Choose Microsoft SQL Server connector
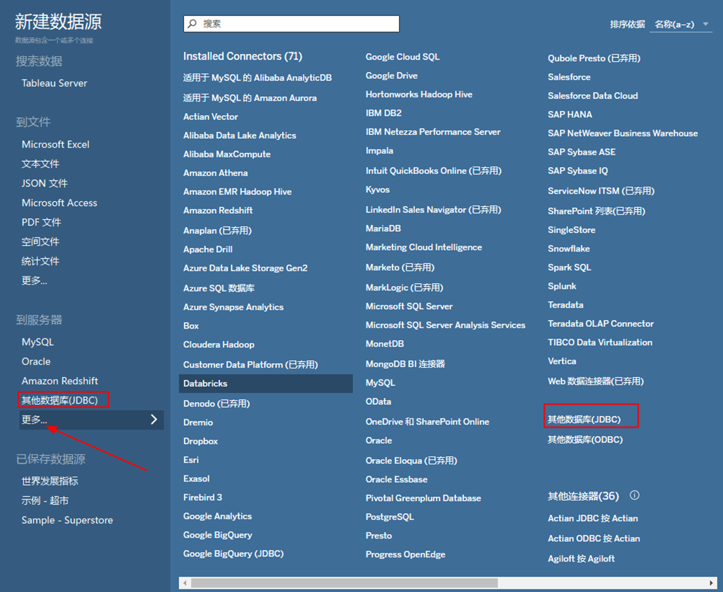 409,306
